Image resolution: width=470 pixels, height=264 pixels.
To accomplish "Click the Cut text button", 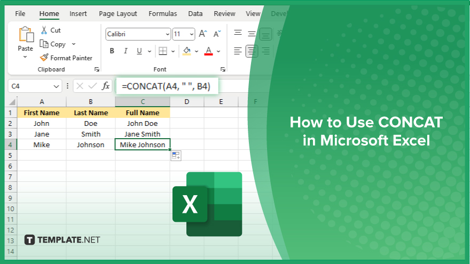I will coord(56,30).
